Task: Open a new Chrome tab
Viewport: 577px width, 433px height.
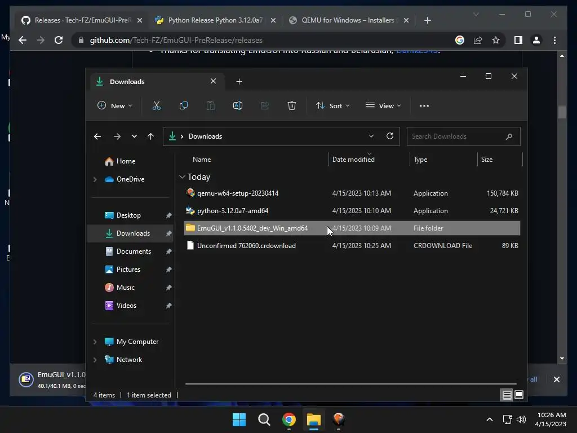Action: tap(427, 20)
